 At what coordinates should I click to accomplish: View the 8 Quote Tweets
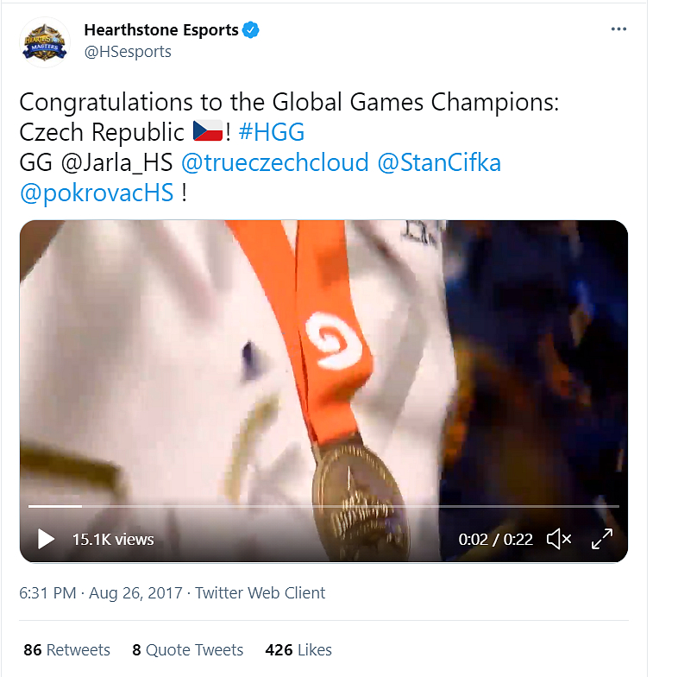[x=188, y=649]
